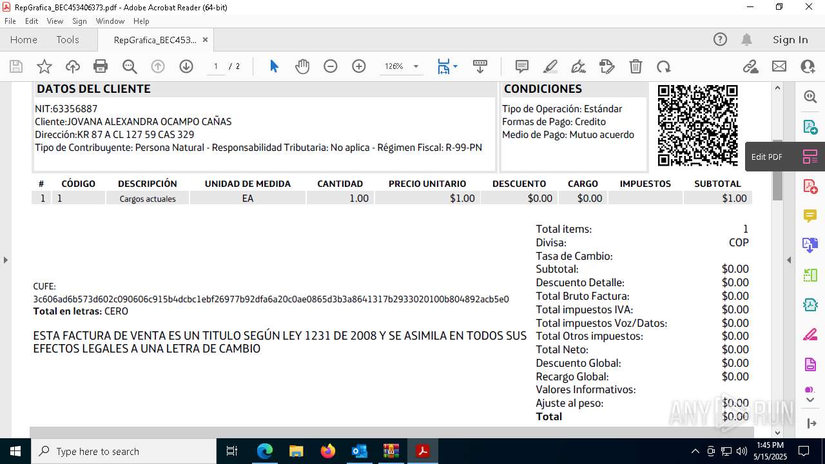Image resolution: width=825 pixels, height=464 pixels.
Task: Switch to the Tools tab
Action: click(x=68, y=39)
